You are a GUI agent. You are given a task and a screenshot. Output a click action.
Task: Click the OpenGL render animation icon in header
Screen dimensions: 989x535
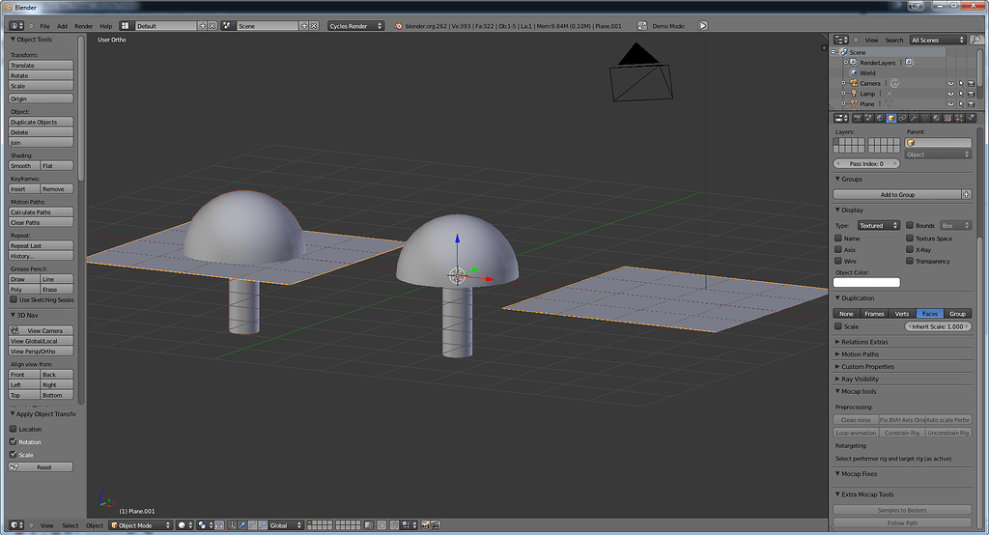[436, 525]
